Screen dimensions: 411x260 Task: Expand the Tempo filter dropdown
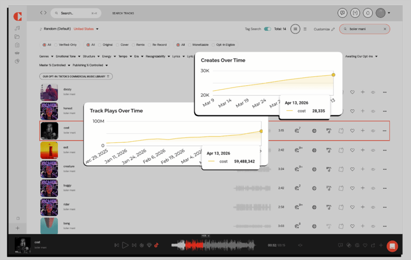coord(125,56)
